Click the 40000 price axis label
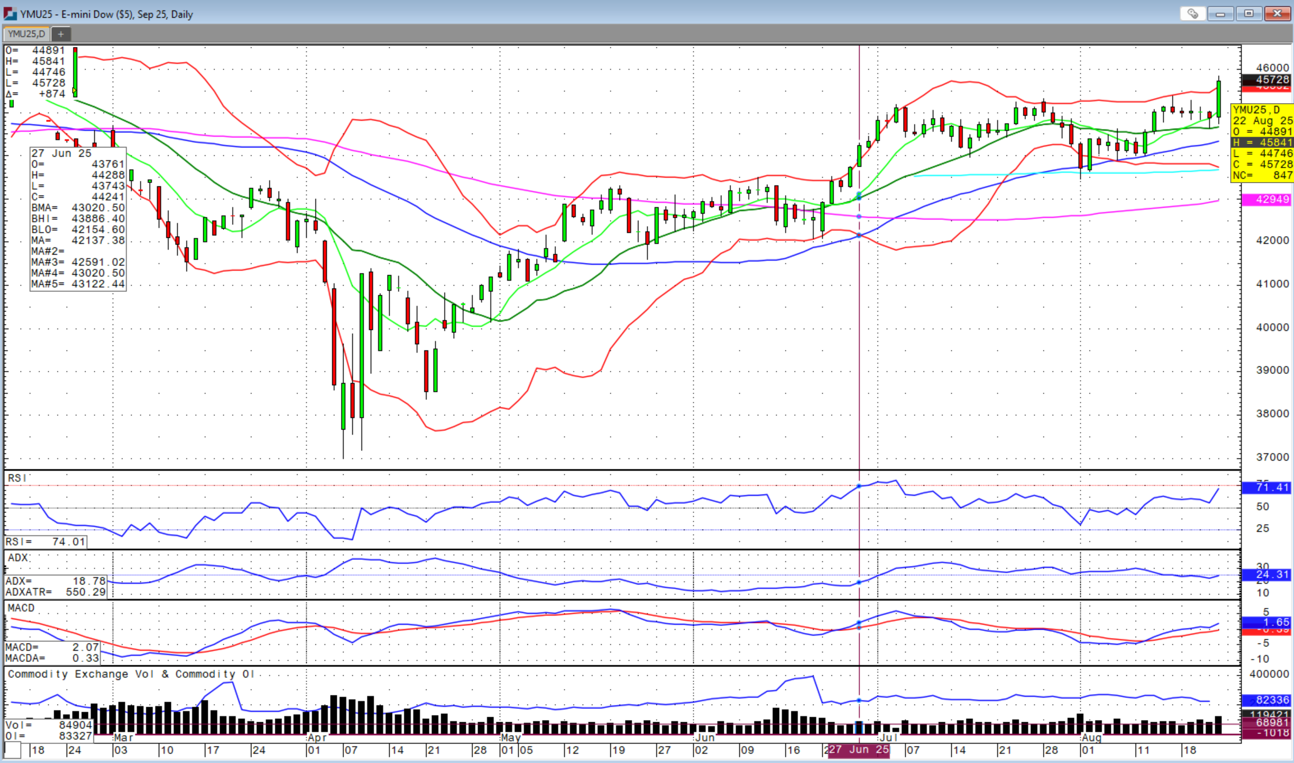1294x763 pixels. tap(1273, 328)
